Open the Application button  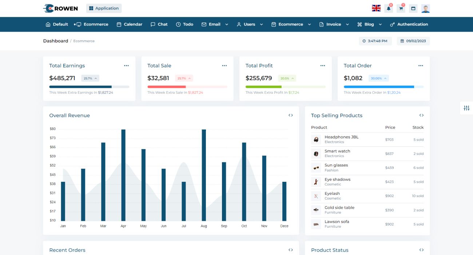click(x=104, y=8)
